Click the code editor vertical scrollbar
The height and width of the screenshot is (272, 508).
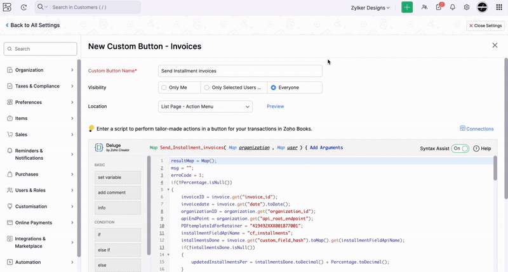click(495, 168)
